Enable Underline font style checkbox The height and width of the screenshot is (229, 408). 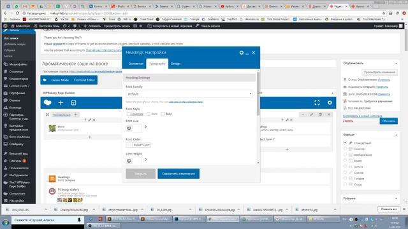129,114
